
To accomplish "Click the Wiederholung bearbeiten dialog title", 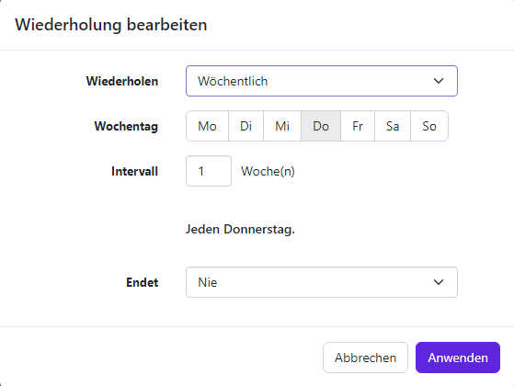I will click(111, 25).
